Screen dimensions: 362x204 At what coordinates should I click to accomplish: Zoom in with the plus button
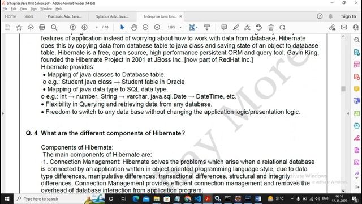157,27
